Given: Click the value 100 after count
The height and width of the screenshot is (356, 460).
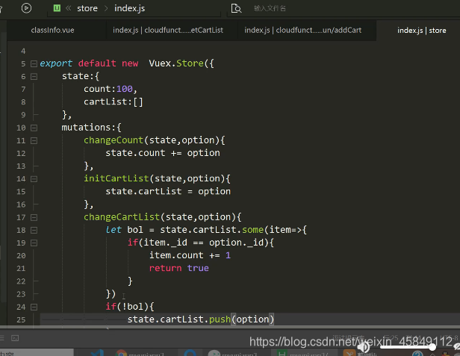Looking at the screenshot, I should (x=125, y=89).
